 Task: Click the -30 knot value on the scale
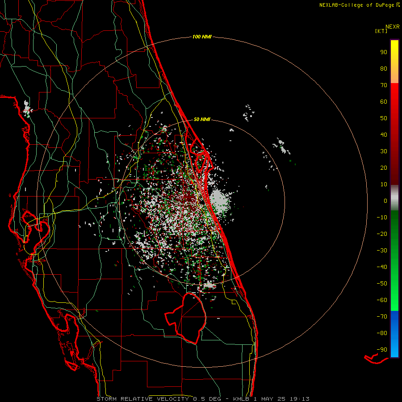[x=382, y=251]
